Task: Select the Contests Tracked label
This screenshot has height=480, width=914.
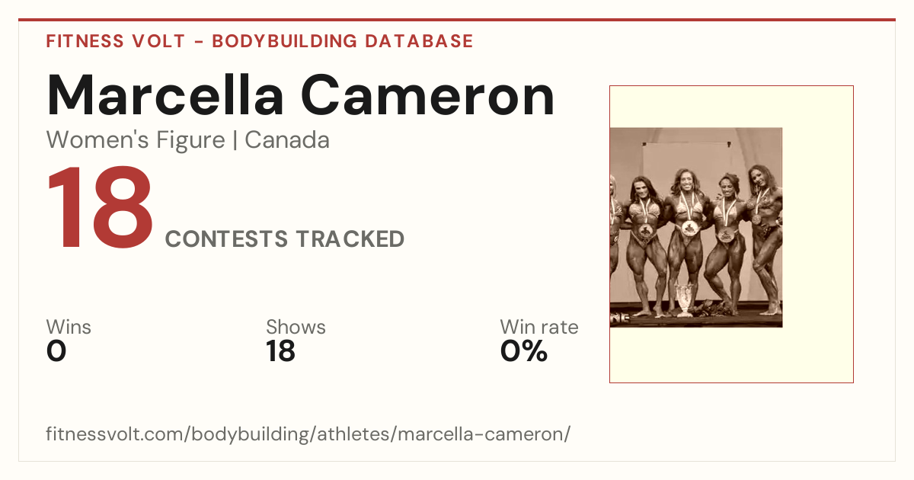Action: click(x=285, y=239)
